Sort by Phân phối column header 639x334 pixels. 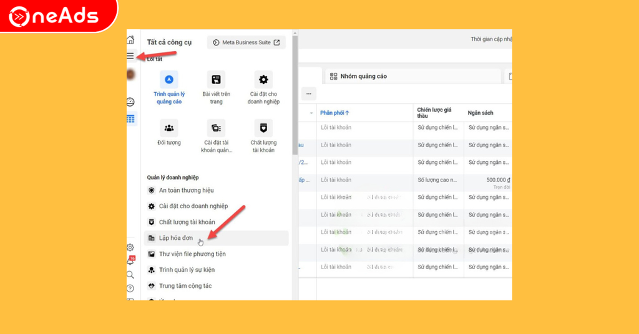(334, 113)
